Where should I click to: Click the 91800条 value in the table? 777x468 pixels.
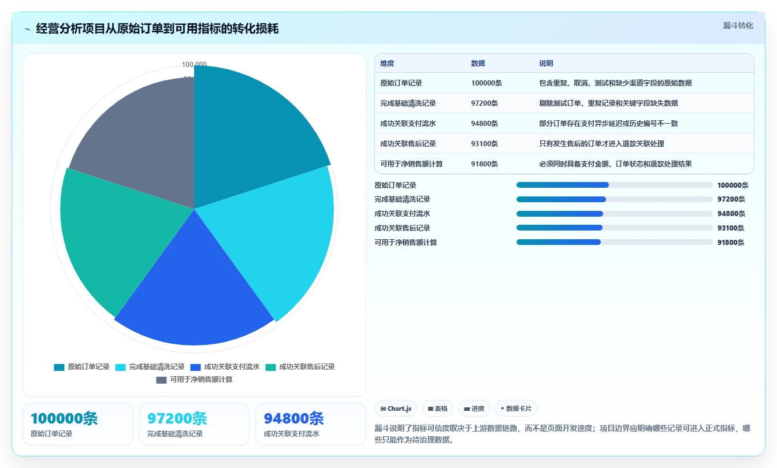coord(485,164)
